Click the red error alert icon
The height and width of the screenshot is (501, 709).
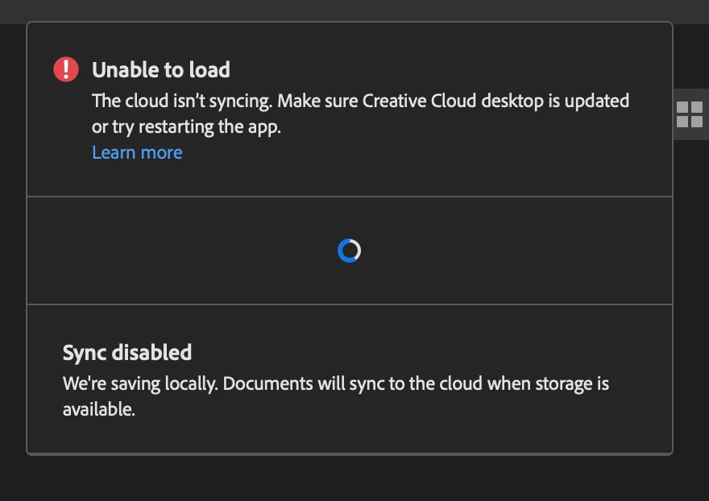tap(66, 70)
